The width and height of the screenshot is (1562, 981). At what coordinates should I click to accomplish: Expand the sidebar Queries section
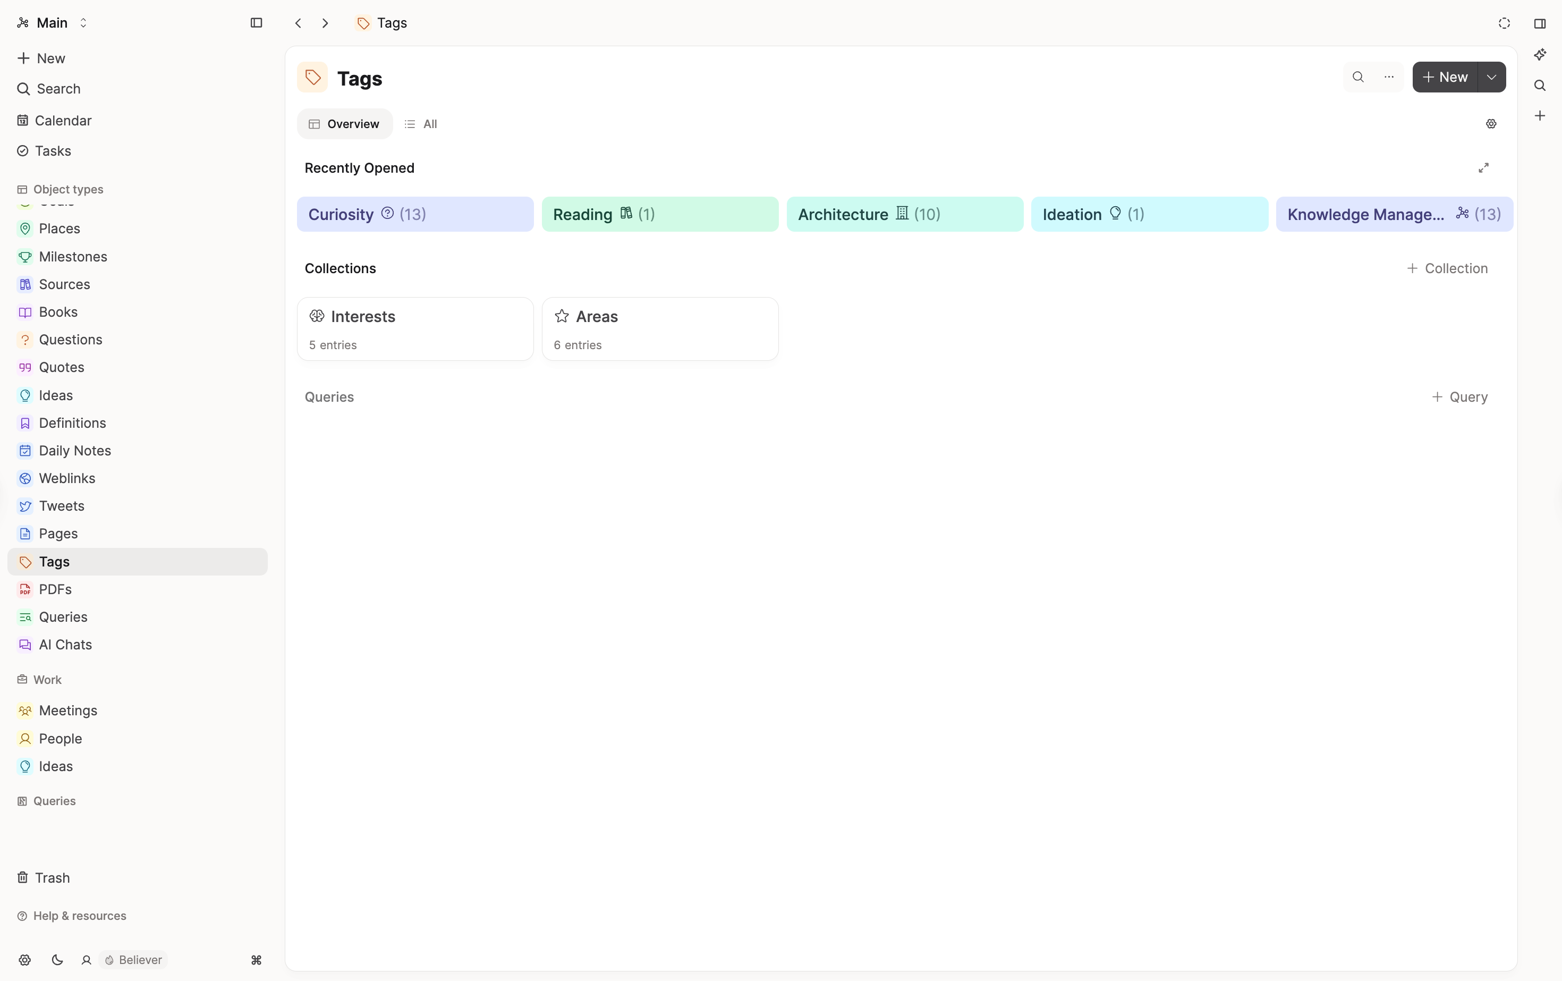47,801
